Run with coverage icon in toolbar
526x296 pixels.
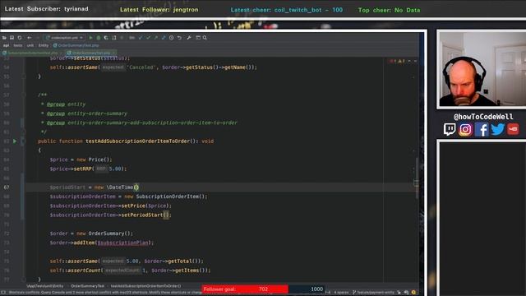[106, 38]
